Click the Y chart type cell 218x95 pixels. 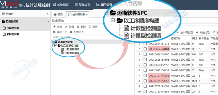(195, 70)
